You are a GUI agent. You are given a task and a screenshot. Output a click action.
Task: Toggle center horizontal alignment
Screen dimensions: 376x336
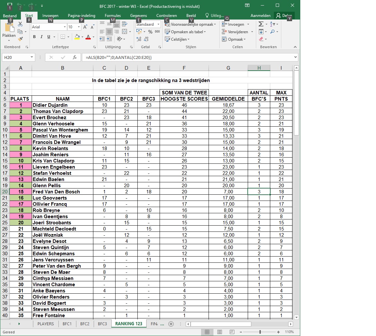pyautogui.click(x=109, y=32)
